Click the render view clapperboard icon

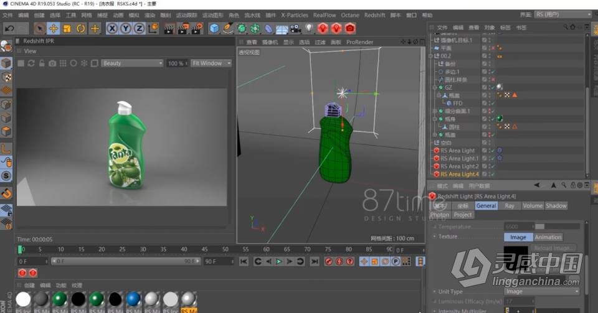169,28
